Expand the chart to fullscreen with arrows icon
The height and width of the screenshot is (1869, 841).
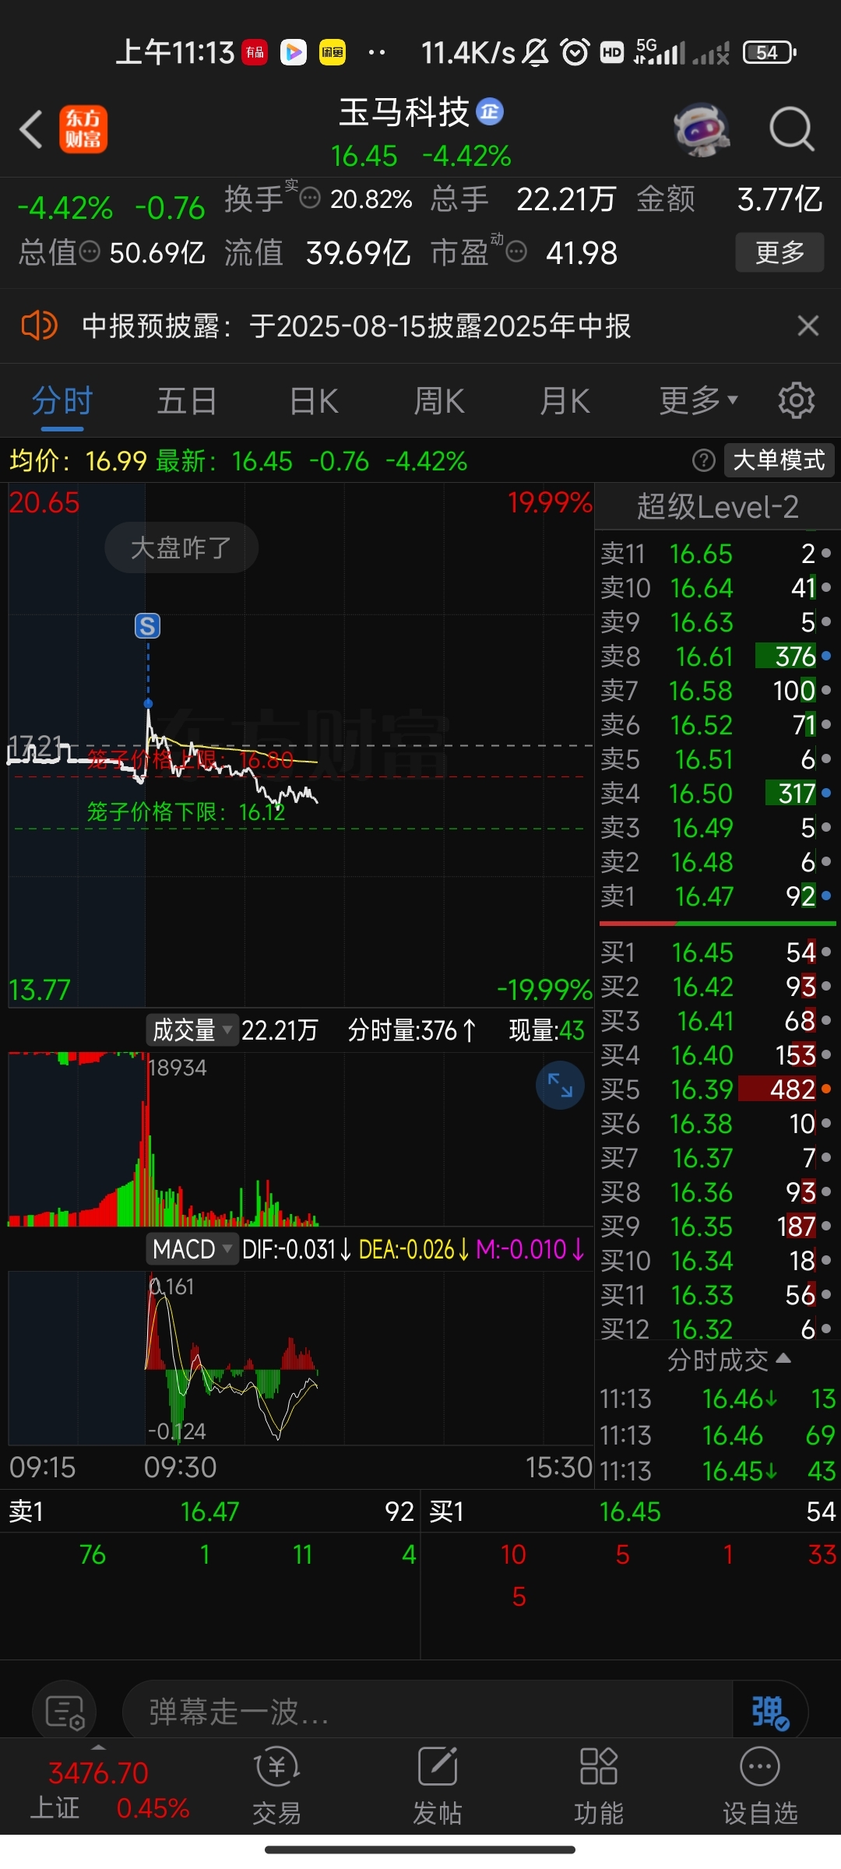pyautogui.click(x=560, y=1085)
